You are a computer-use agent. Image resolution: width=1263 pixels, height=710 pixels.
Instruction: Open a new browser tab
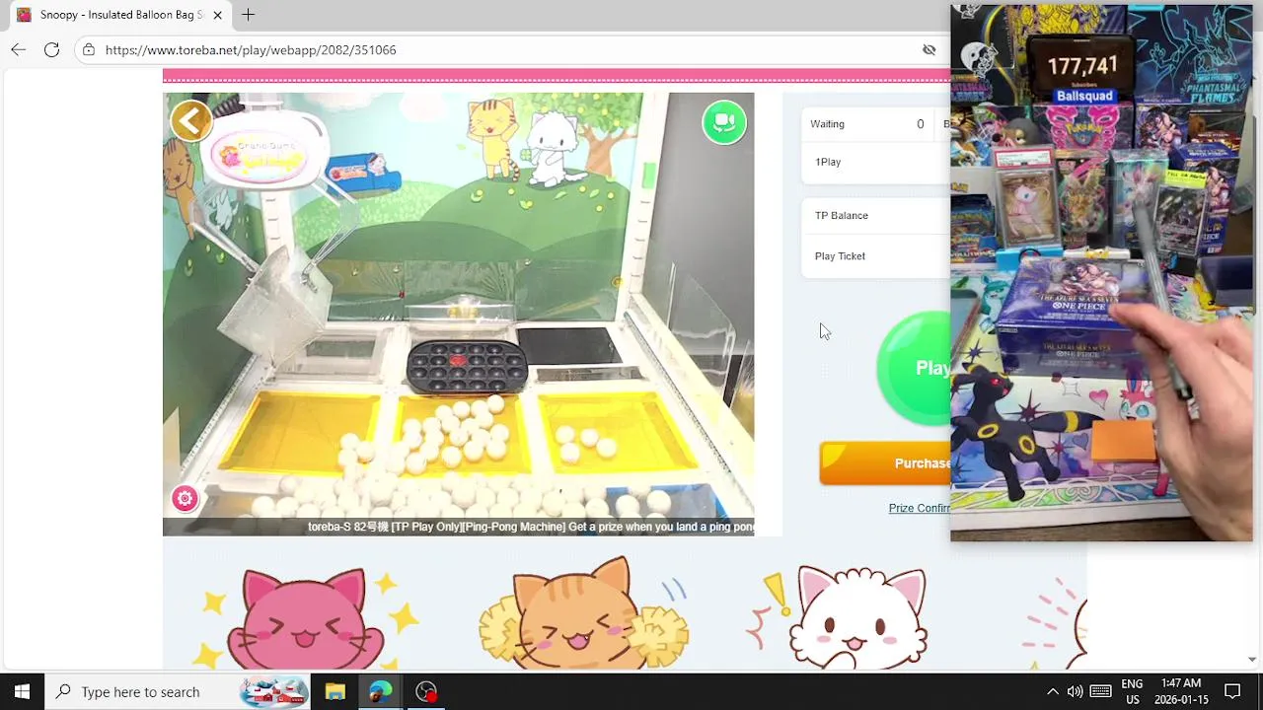(x=249, y=15)
